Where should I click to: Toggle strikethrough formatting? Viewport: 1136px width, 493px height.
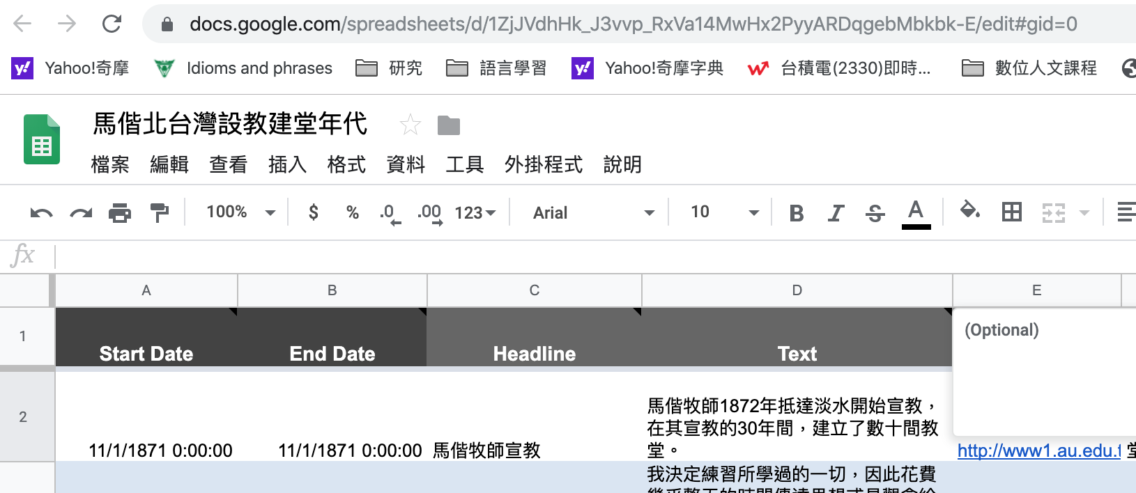click(875, 213)
